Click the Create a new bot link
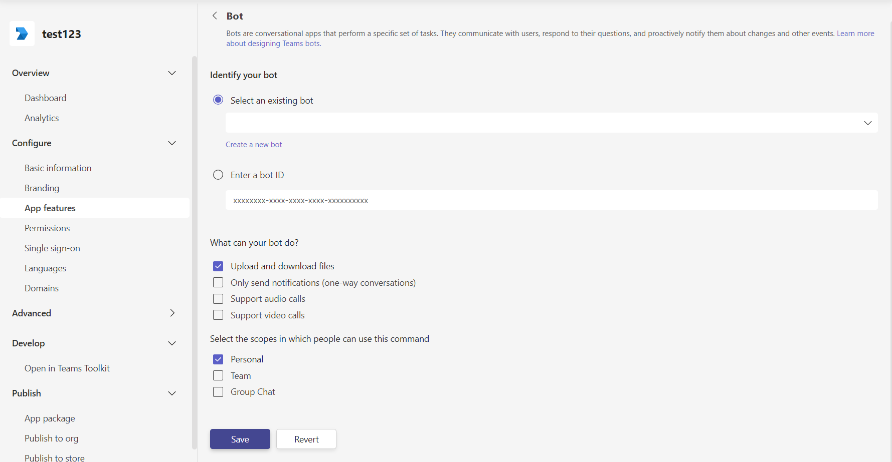Screen dimensions: 892x462 click(x=254, y=144)
